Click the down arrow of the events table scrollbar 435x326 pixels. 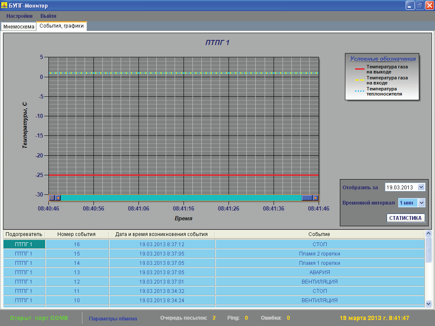pyautogui.click(x=428, y=304)
